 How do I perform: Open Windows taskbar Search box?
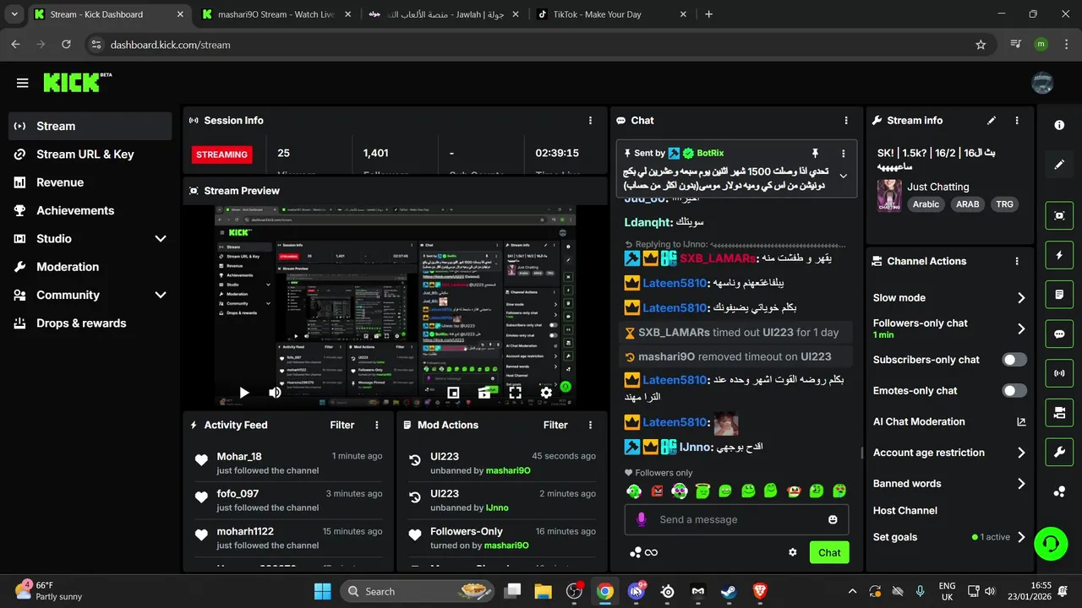416,591
